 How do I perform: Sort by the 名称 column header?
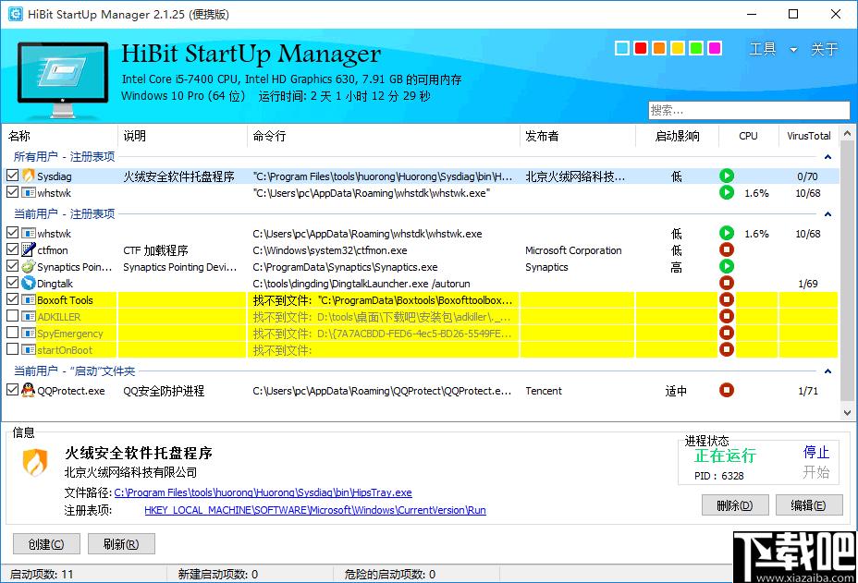(61, 136)
